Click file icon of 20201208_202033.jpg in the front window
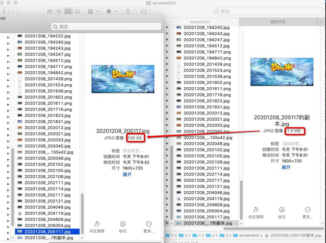The height and width of the screenshot is (243, 326). pyautogui.click(x=20, y=140)
